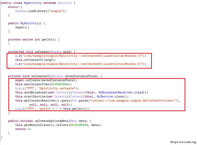Click the MyActivity class name declaration
Viewport: 197px width, 145px height.
pos(33,3)
